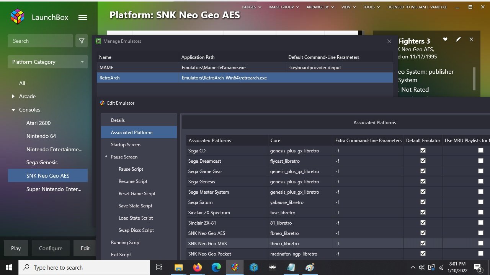Open the notepad-style app on the taskbar

click(291, 268)
